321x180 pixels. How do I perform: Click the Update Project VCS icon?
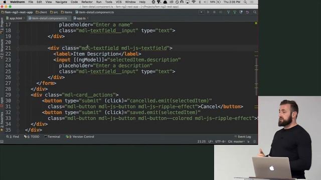point(229,12)
